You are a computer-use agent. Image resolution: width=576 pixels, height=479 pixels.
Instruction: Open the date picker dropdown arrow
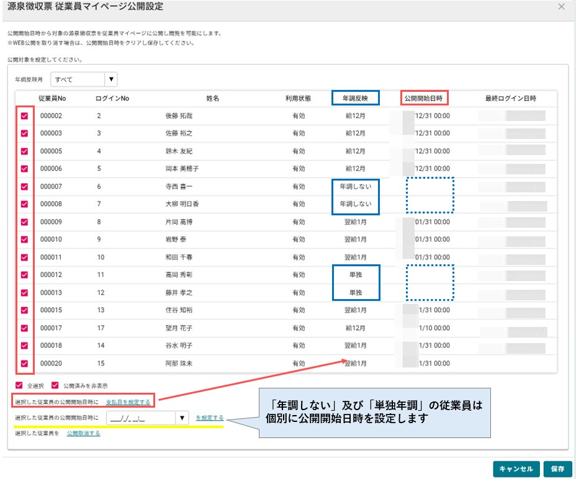coord(182,418)
